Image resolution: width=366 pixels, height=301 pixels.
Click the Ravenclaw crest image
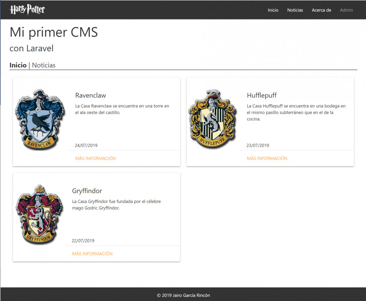point(40,120)
